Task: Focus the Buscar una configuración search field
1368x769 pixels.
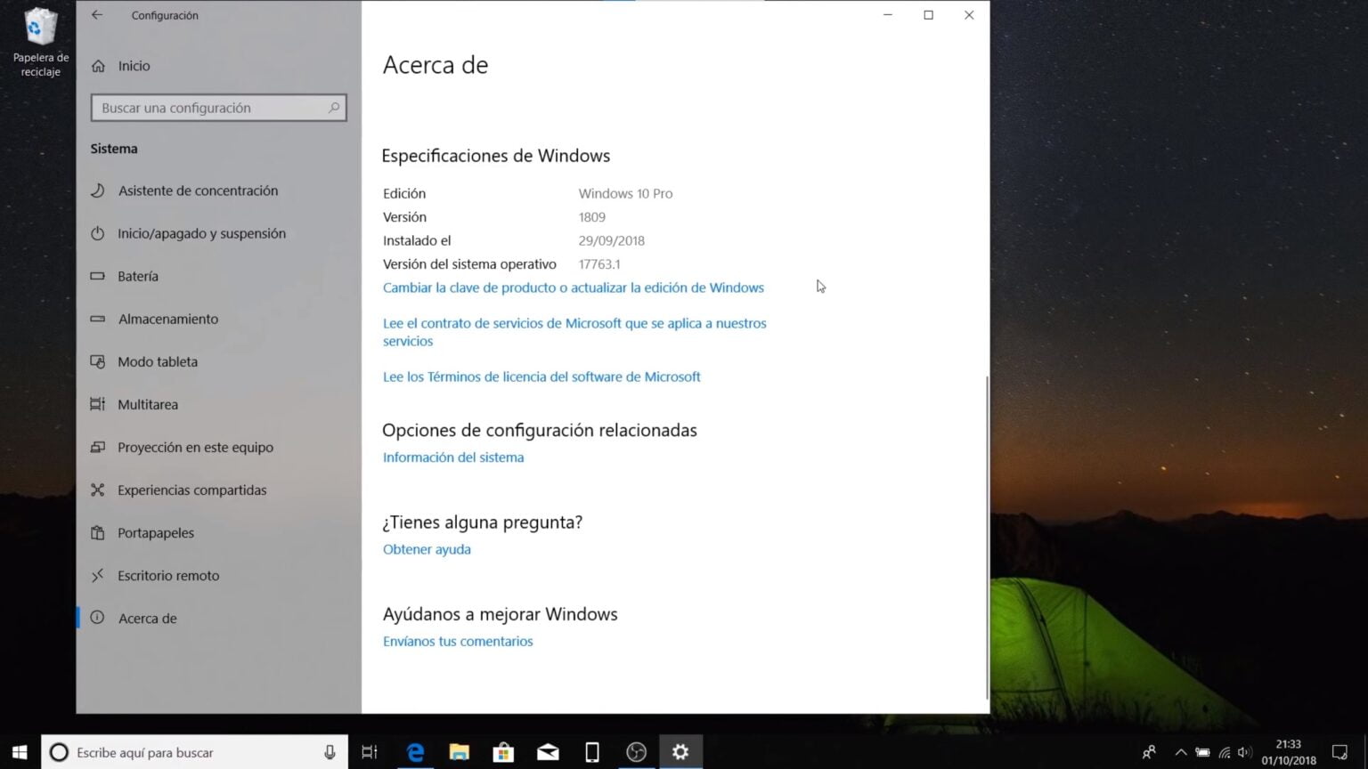Action: click(x=218, y=108)
